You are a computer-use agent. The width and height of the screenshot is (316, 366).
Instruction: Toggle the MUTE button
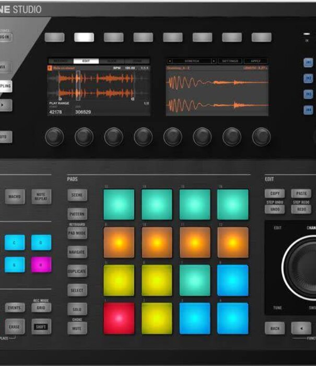(77, 328)
